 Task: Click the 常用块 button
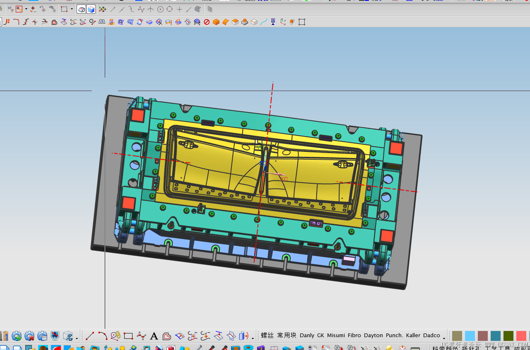tap(287, 336)
